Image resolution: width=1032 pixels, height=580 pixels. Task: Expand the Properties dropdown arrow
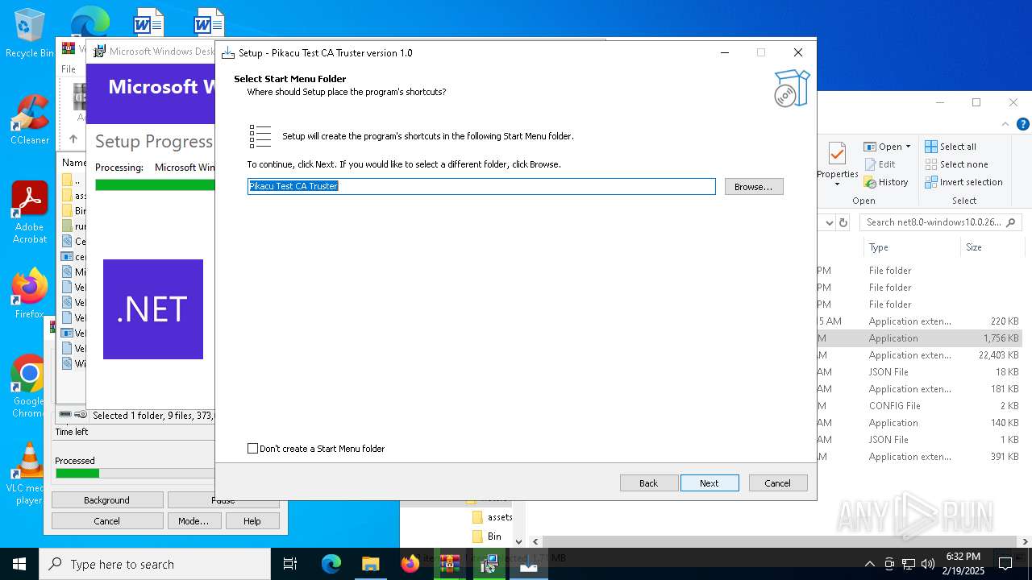pyautogui.click(x=837, y=184)
